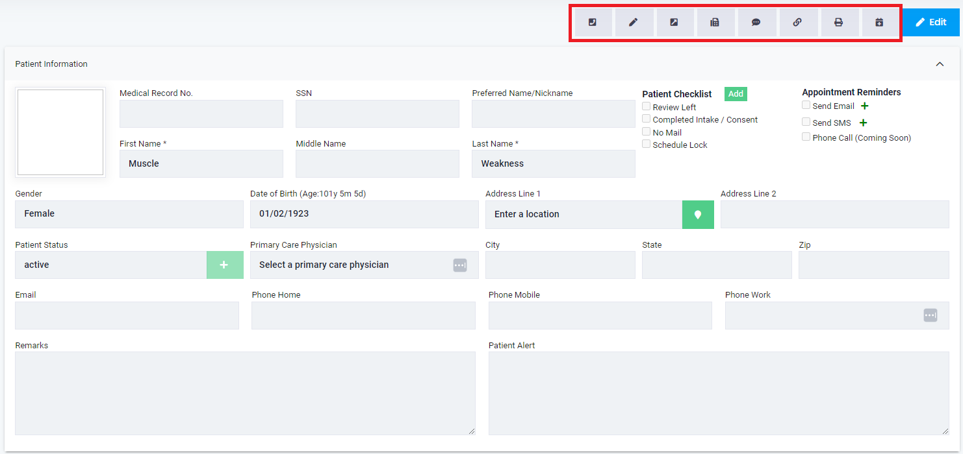Image resolution: width=963 pixels, height=454 pixels.
Task: Click the Patient Status plus button
Action: (225, 265)
